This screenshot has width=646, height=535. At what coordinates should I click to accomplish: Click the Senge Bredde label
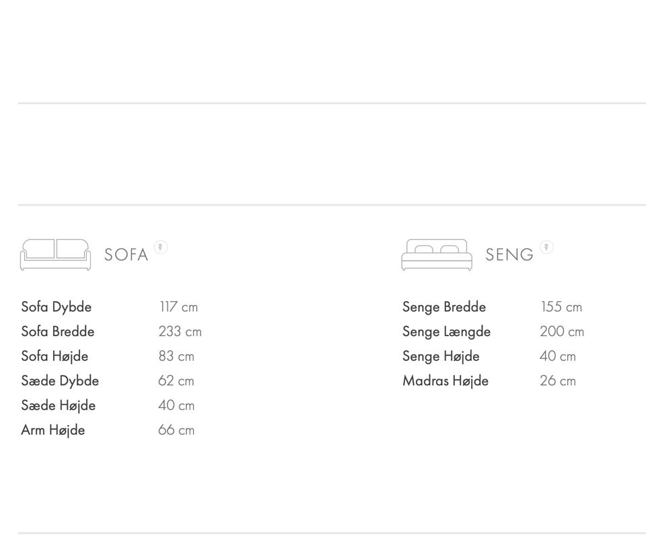(x=443, y=307)
